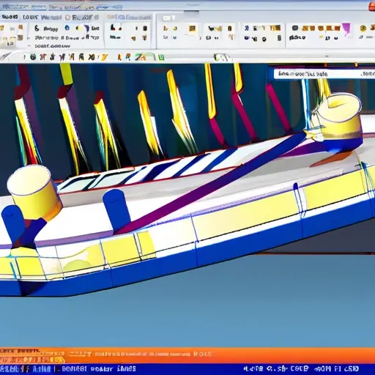Expand the small arrow beside left ribbon group
This screenshot has height=375, width=375.
(x=29, y=38)
